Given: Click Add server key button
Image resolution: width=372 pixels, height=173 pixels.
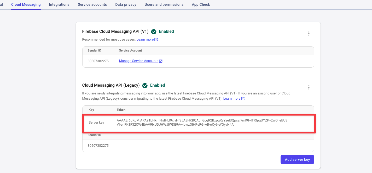Looking at the screenshot, I should coord(297,159).
